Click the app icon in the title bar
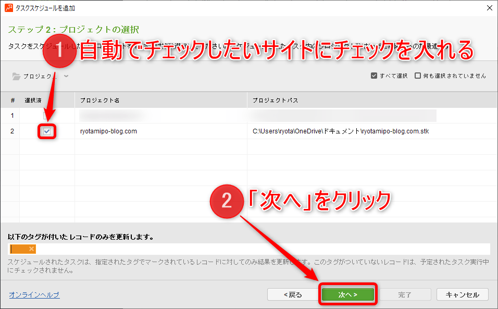498x309 pixels. (x=7, y=8)
